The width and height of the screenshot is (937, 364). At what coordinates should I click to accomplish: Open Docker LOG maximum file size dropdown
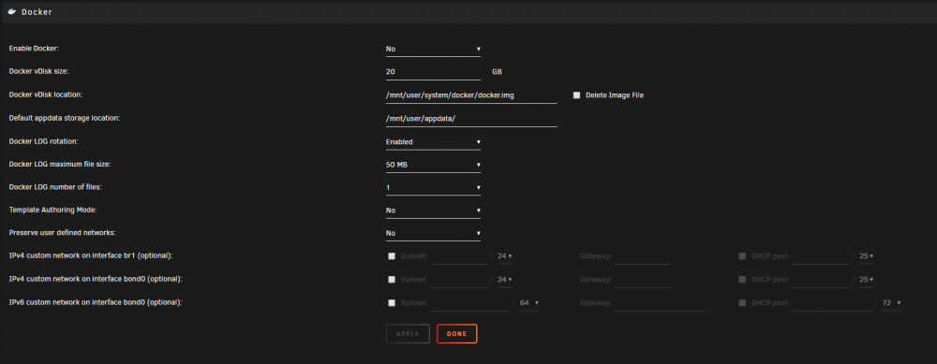(433, 165)
